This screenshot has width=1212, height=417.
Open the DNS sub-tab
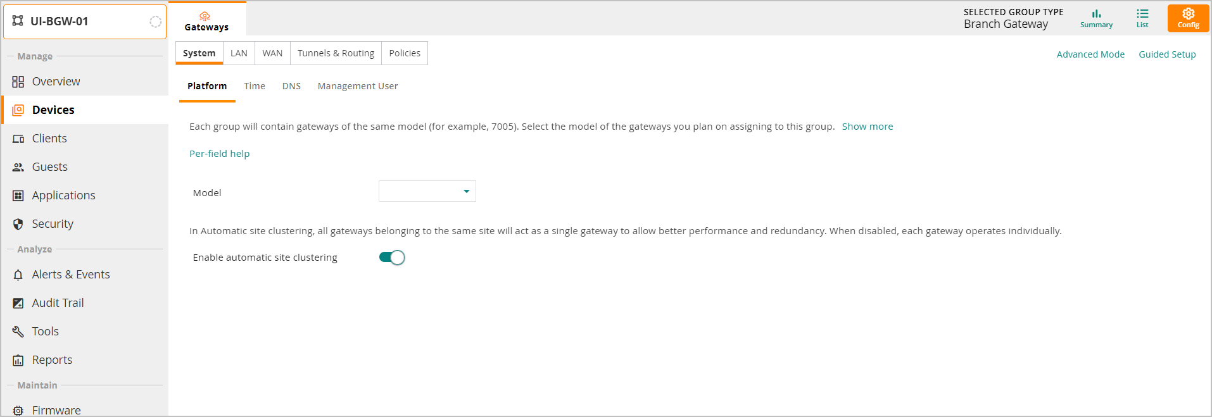click(x=291, y=86)
